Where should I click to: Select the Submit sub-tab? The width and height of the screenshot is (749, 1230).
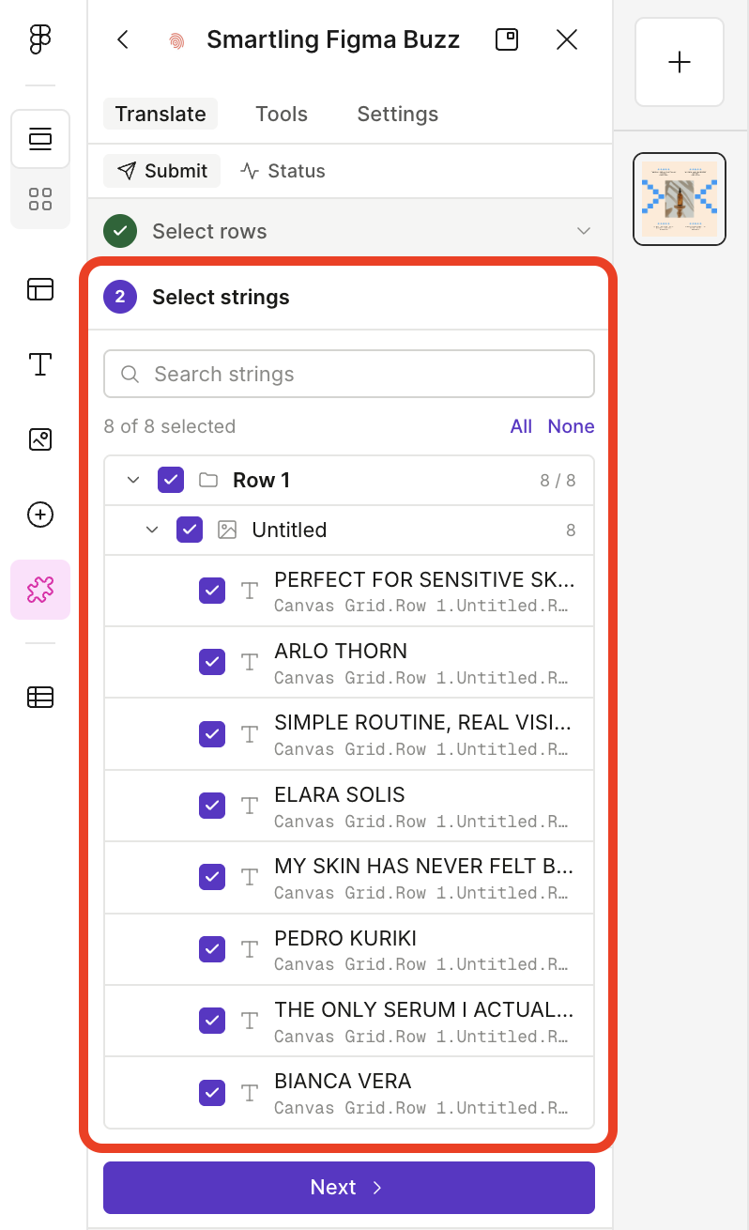click(162, 171)
